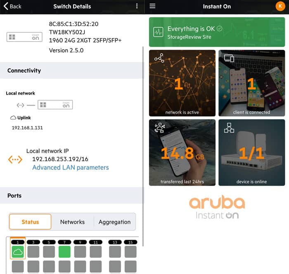Select port 1 with cloud uplink icon
Image resolution: width=289 pixels, height=274 pixels.
click(18, 252)
